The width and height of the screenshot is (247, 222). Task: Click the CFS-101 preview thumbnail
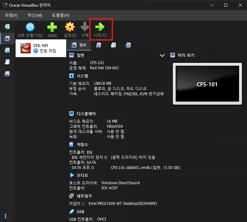click(207, 84)
